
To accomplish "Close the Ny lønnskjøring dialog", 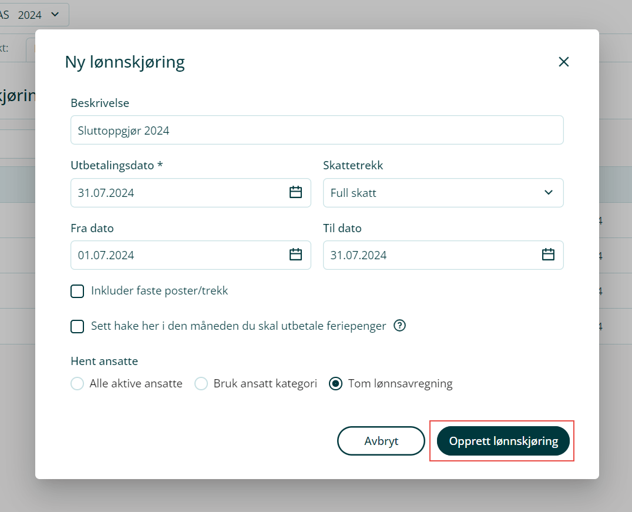I will click(x=564, y=62).
